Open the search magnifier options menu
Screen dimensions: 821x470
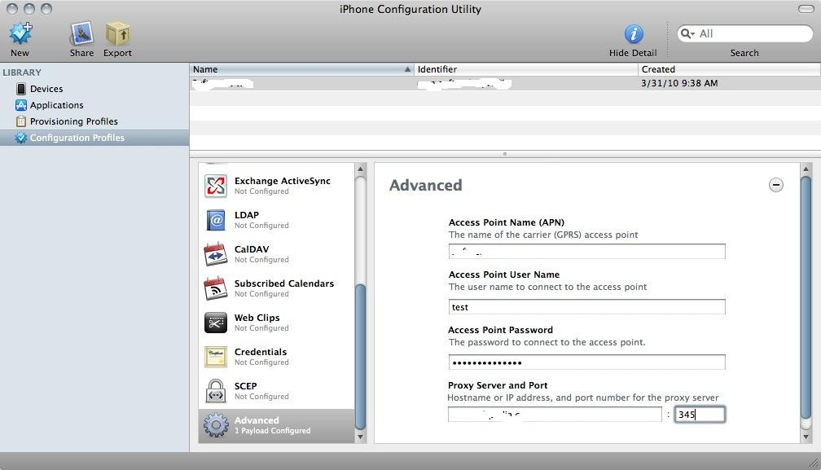click(687, 33)
